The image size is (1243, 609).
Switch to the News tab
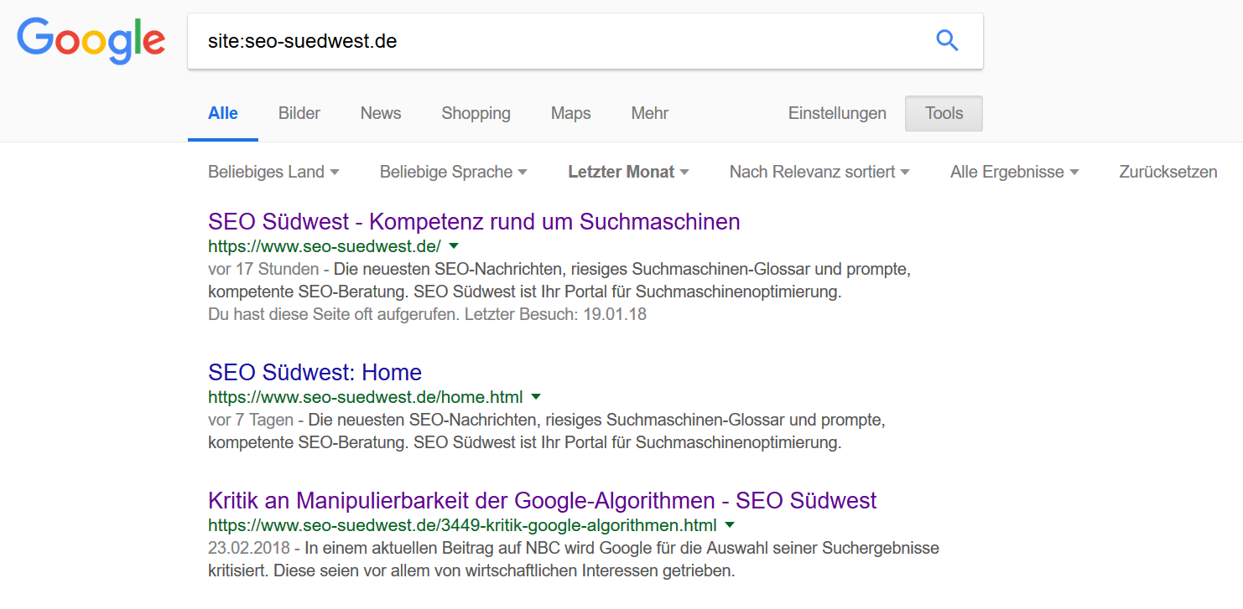click(380, 113)
